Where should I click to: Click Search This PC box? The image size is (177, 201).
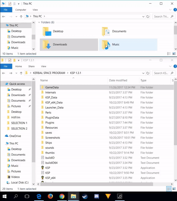[164, 17]
